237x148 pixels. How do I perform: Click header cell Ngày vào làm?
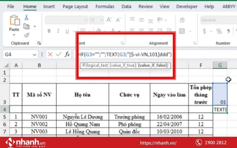coord(169,95)
